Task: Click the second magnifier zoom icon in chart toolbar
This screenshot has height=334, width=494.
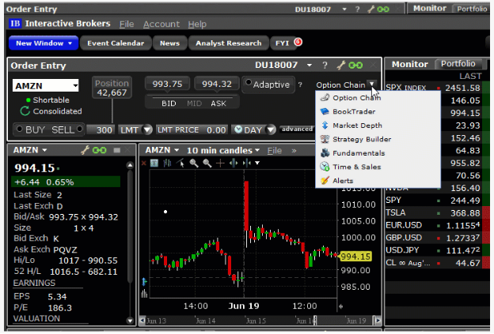Action: pyautogui.click(x=207, y=163)
